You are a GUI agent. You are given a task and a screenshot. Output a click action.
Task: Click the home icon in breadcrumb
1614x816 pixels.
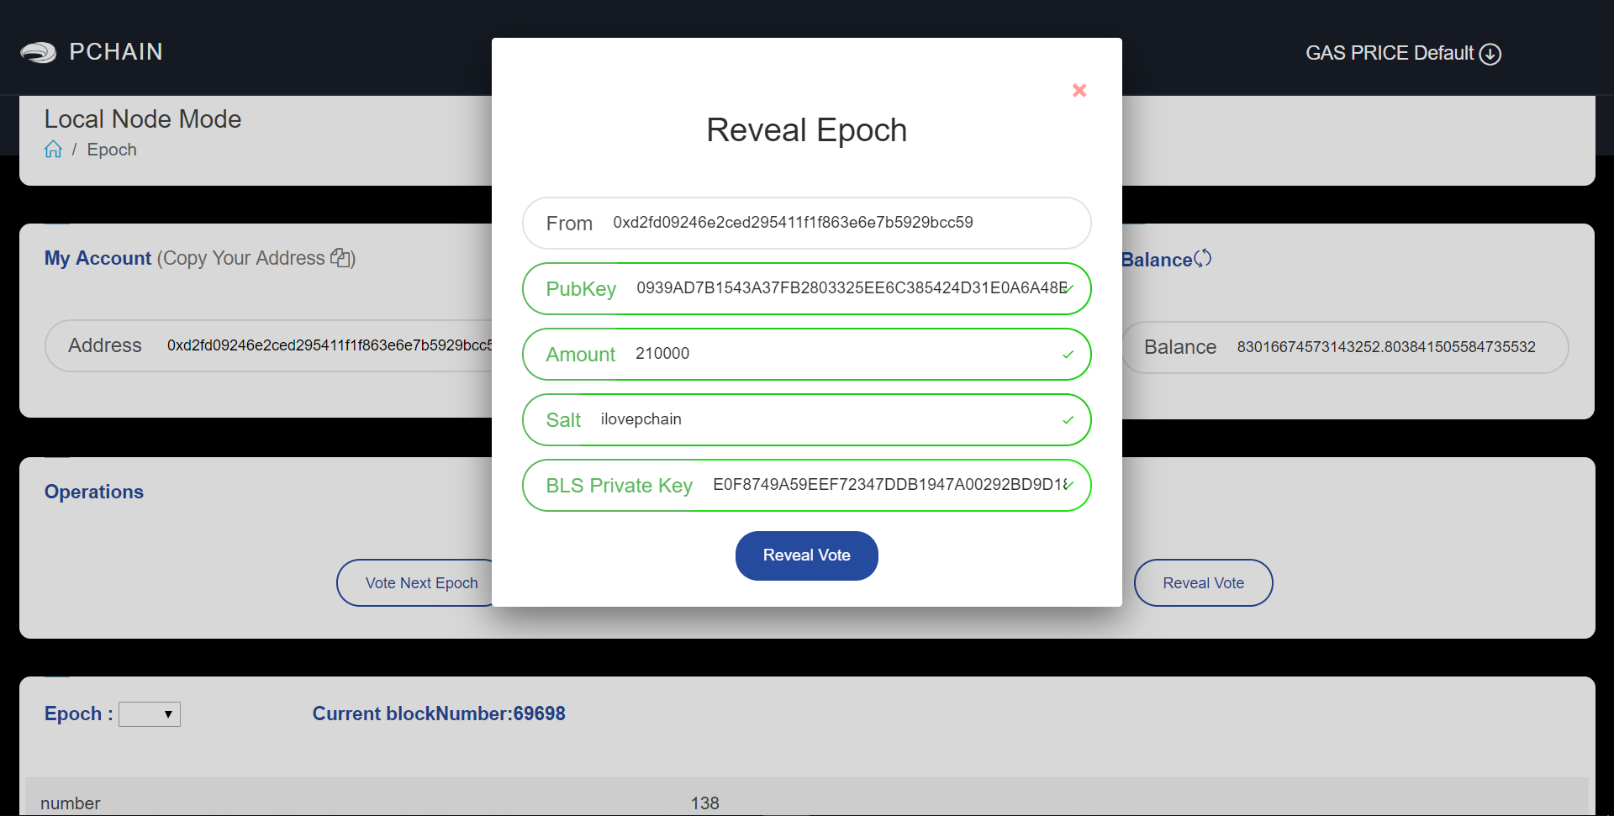[53, 150]
